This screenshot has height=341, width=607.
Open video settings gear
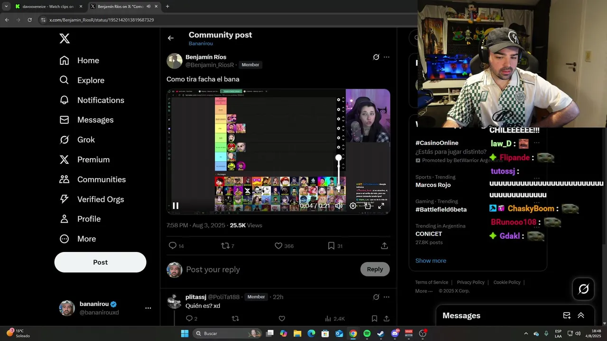[x=353, y=206]
